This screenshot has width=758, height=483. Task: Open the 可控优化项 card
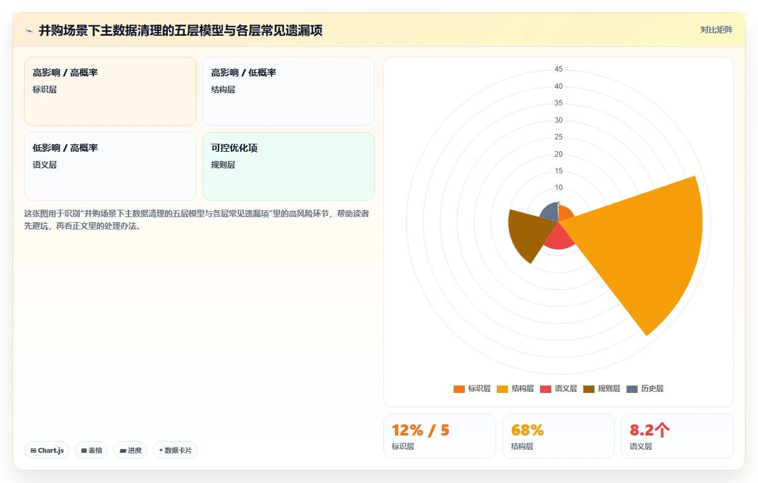[288, 167]
